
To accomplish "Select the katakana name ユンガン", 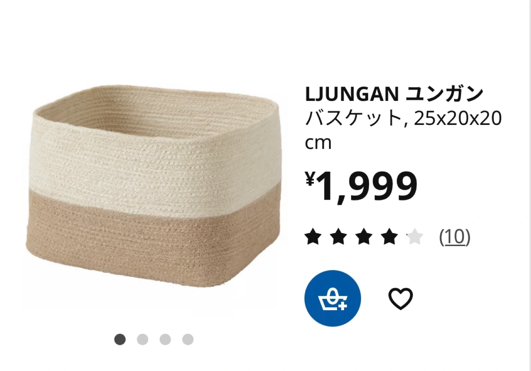I will click(x=444, y=94).
